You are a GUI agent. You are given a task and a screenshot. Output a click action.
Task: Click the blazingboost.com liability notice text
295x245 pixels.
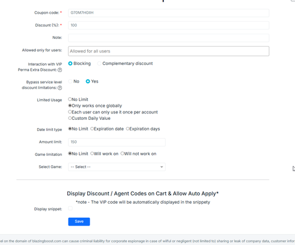(147, 241)
